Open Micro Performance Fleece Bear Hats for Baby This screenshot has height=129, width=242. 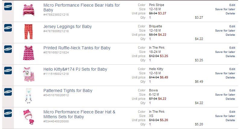81,8
